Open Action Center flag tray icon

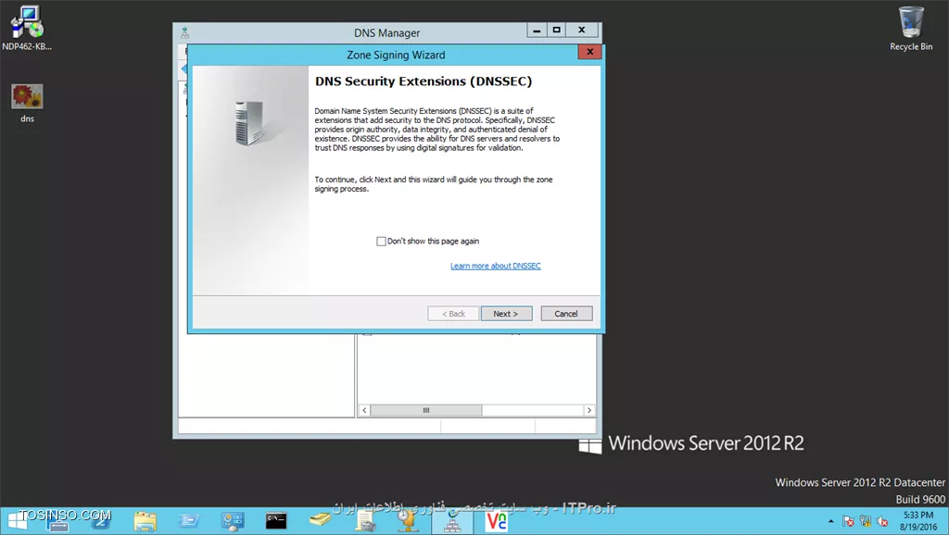[848, 521]
